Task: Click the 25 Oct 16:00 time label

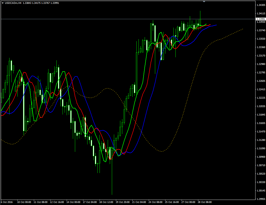Action: coord(172,202)
